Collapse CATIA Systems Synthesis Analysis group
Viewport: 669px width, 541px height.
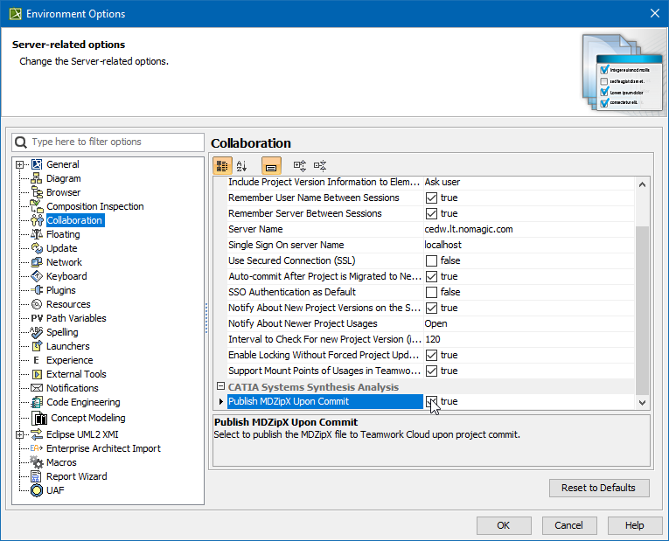coord(220,386)
